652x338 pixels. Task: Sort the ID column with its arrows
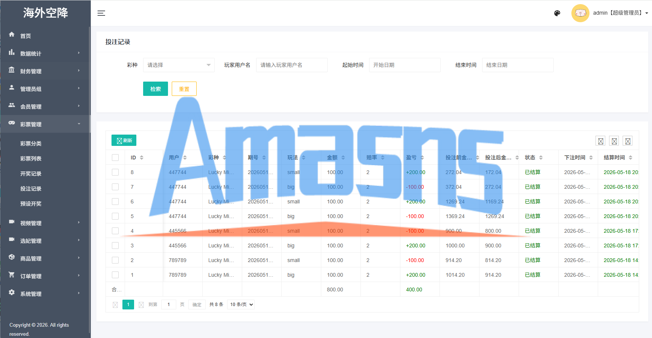pyautogui.click(x=142, y=158)
